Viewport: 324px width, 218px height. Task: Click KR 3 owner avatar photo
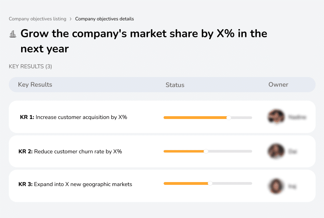click(x=276, y=186)
